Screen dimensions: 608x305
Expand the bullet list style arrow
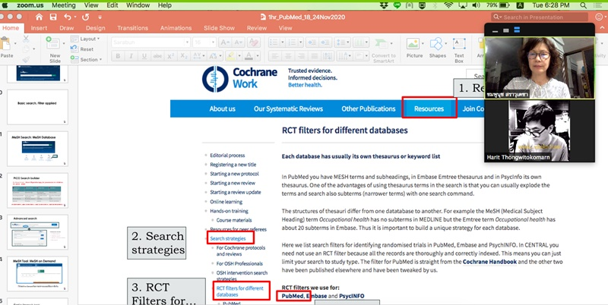click(x=282, y=42)
